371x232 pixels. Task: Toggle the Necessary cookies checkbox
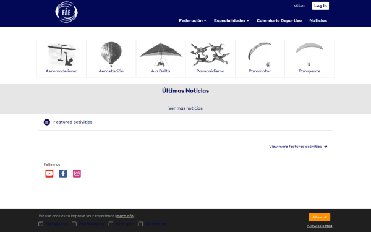click(x=41, y=224)
